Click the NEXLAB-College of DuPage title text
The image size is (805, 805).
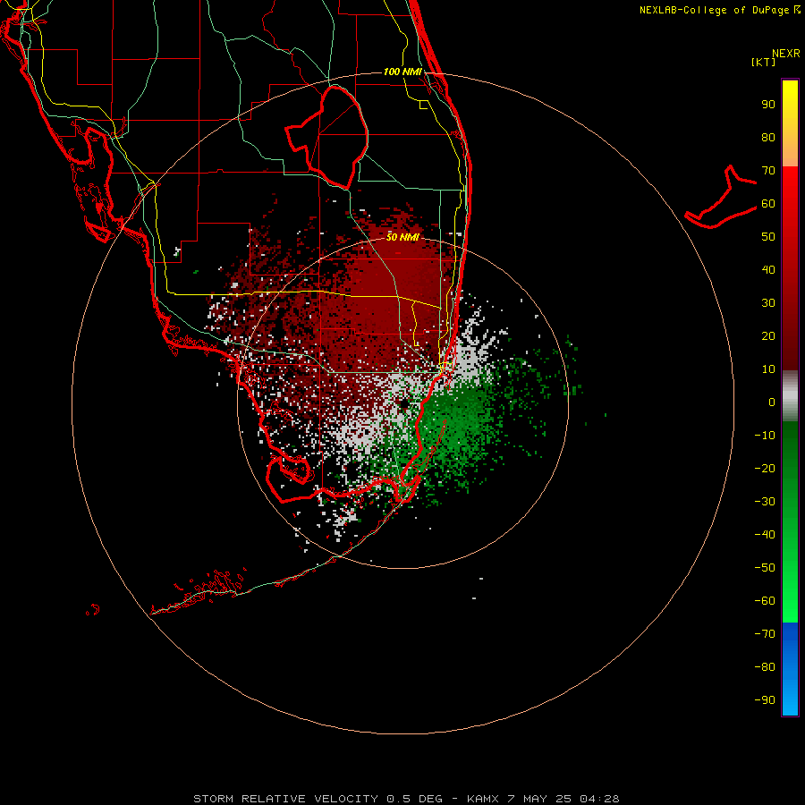click(x=720, y=10)
